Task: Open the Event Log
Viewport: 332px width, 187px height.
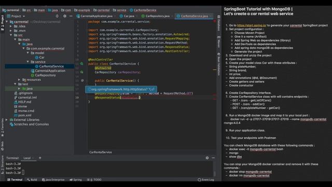Action: [206, 180]
